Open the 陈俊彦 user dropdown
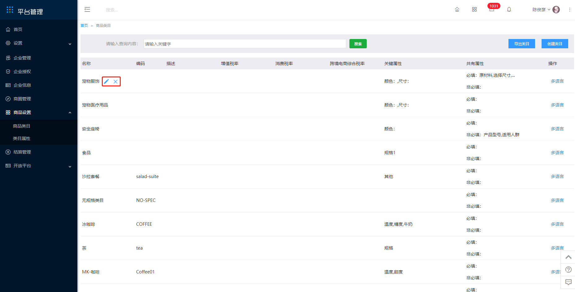 (x=541, y=10)
